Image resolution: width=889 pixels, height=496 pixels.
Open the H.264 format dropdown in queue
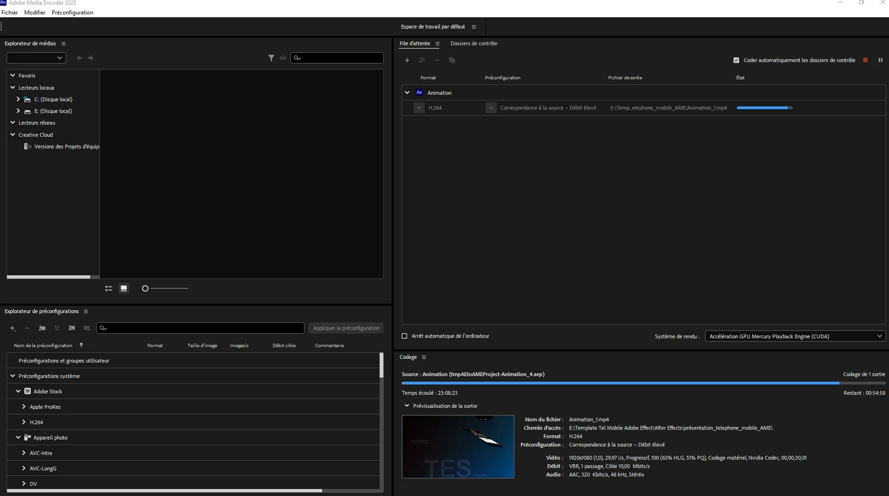[x=419, y=108]
